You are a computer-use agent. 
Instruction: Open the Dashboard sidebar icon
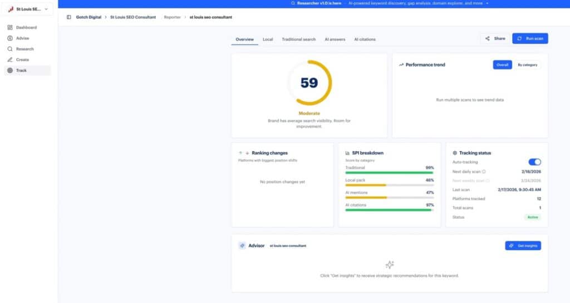(x=10, y=28)
